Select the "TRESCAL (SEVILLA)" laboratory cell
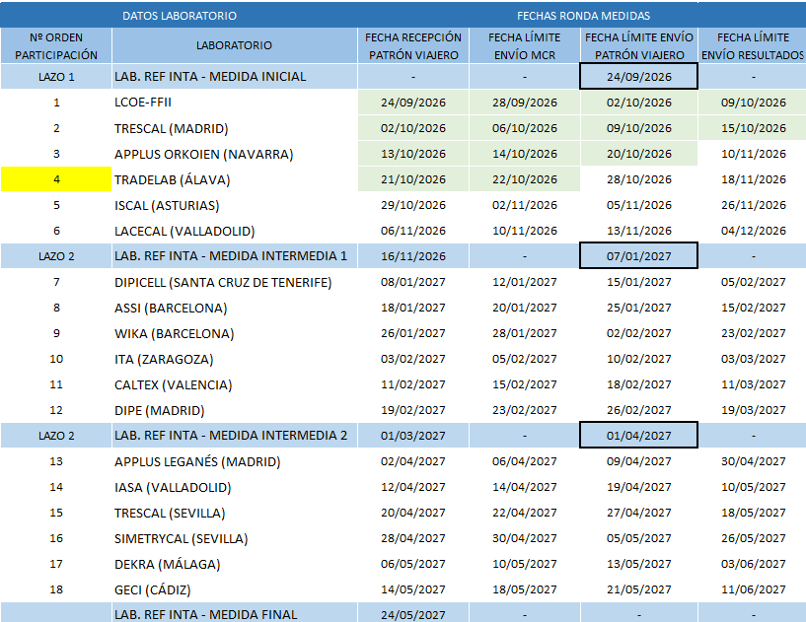The image size is (806, 622). (x=235, y=513)
